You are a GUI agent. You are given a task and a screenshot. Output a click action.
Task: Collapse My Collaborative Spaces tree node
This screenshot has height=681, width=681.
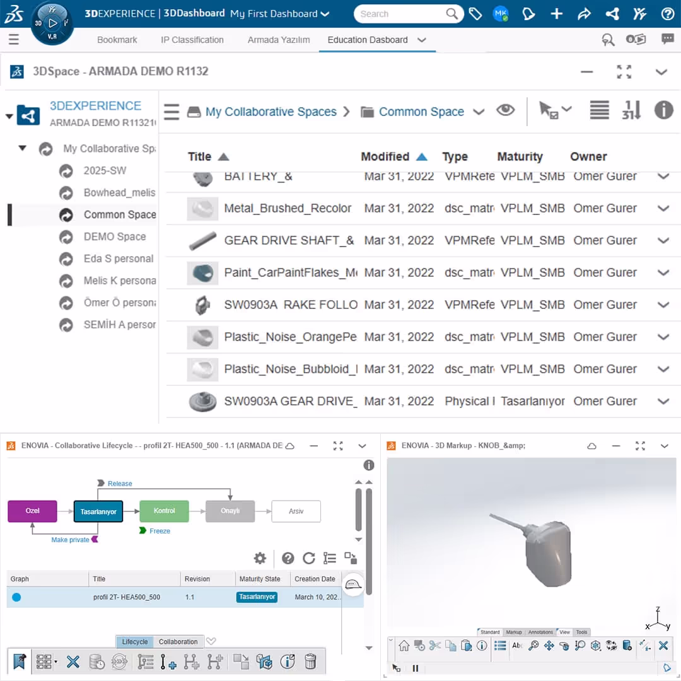point(22,148)
